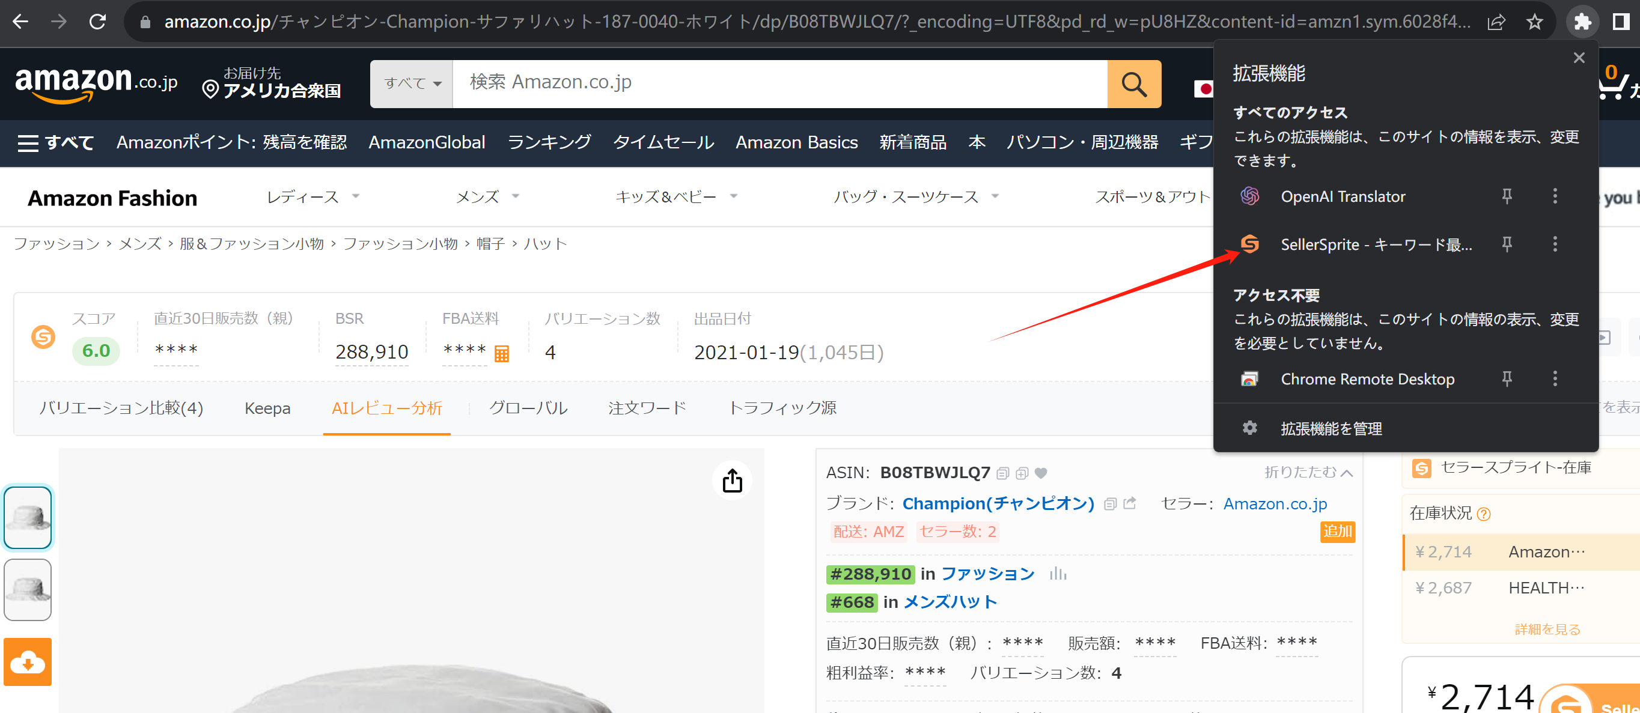
Task: Click the orange search magnifier button
Action: coord(1134,84)
